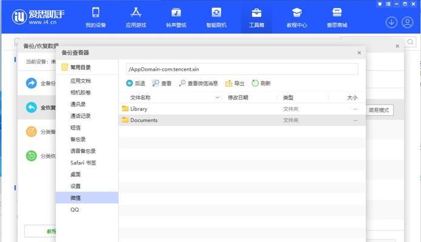Click the download manager arrow icon
Image resolution: width=421 pixels, height=242 pixels.
coord(391,22)
